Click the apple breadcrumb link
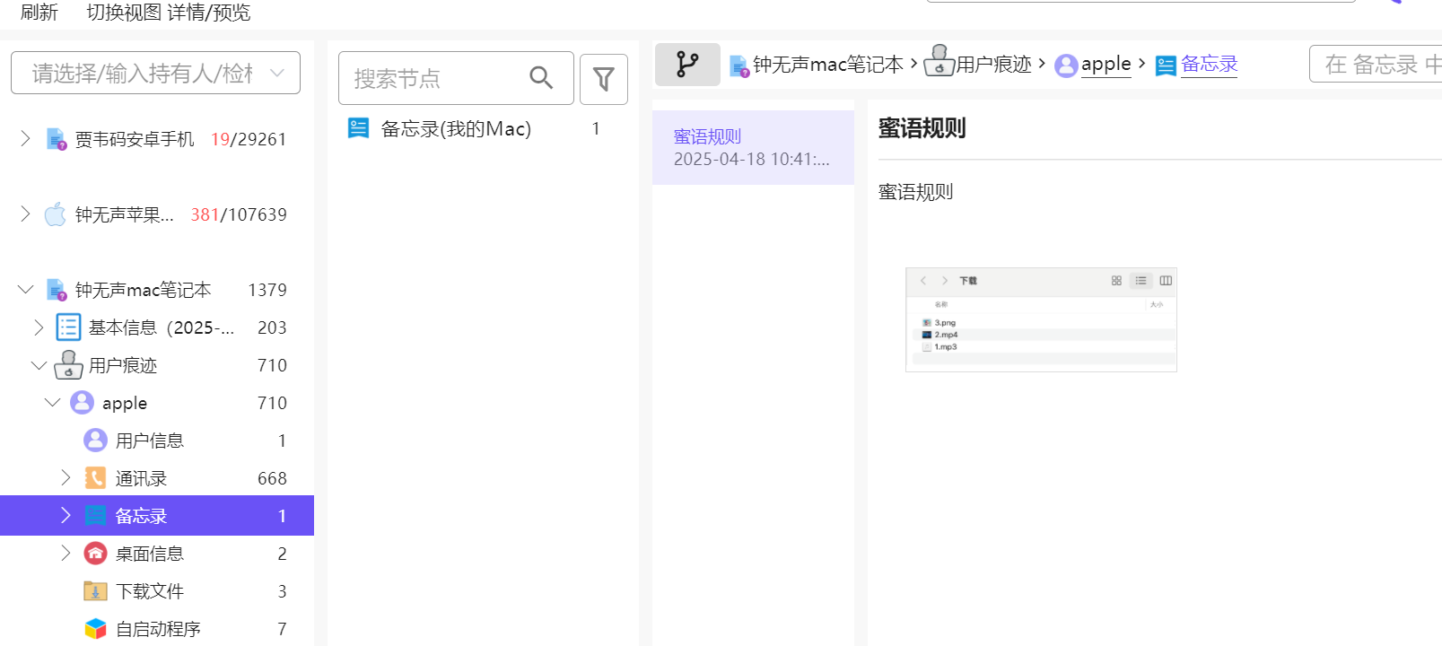This screenshot has height=646, width=1442. [1106, 65]
